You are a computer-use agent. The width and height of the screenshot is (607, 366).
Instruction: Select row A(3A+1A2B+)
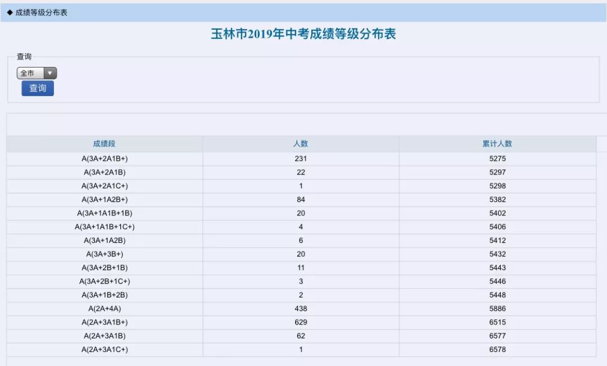pyautogui.click(x=301, y=200)
